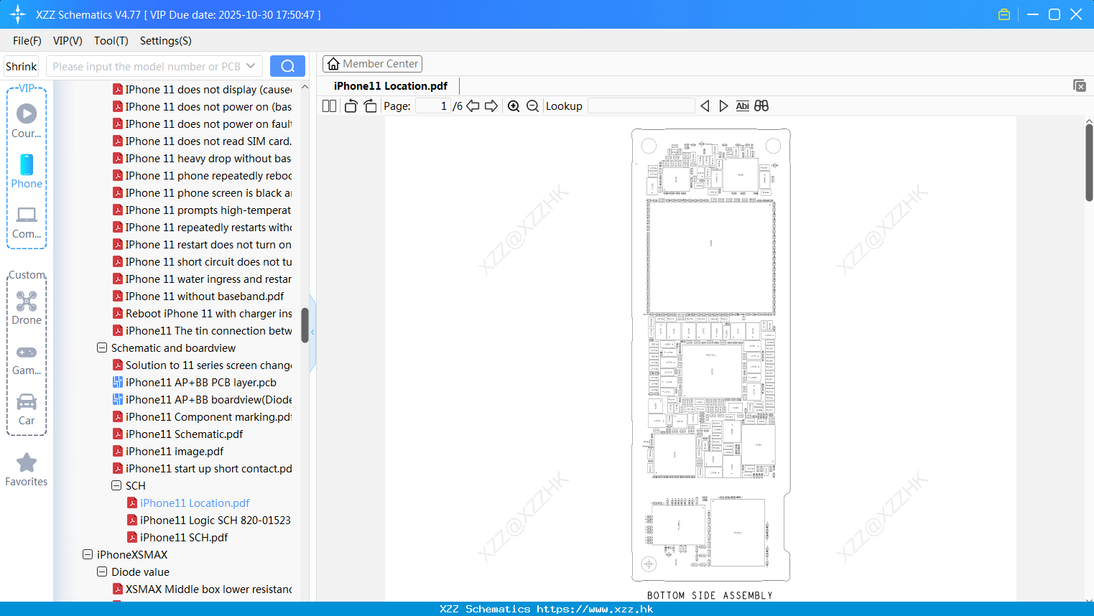Click the binoculars search icon
The height and width of the screenshot is (616, 1094).
tap(761, 106)
